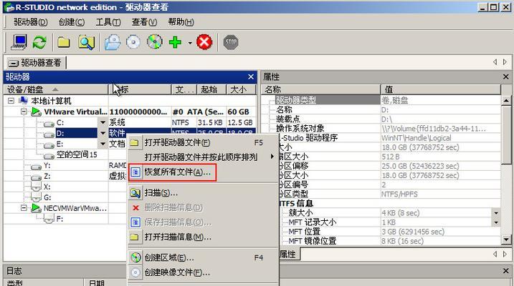Open dropdown arrow on D: row

pos(103,134)
